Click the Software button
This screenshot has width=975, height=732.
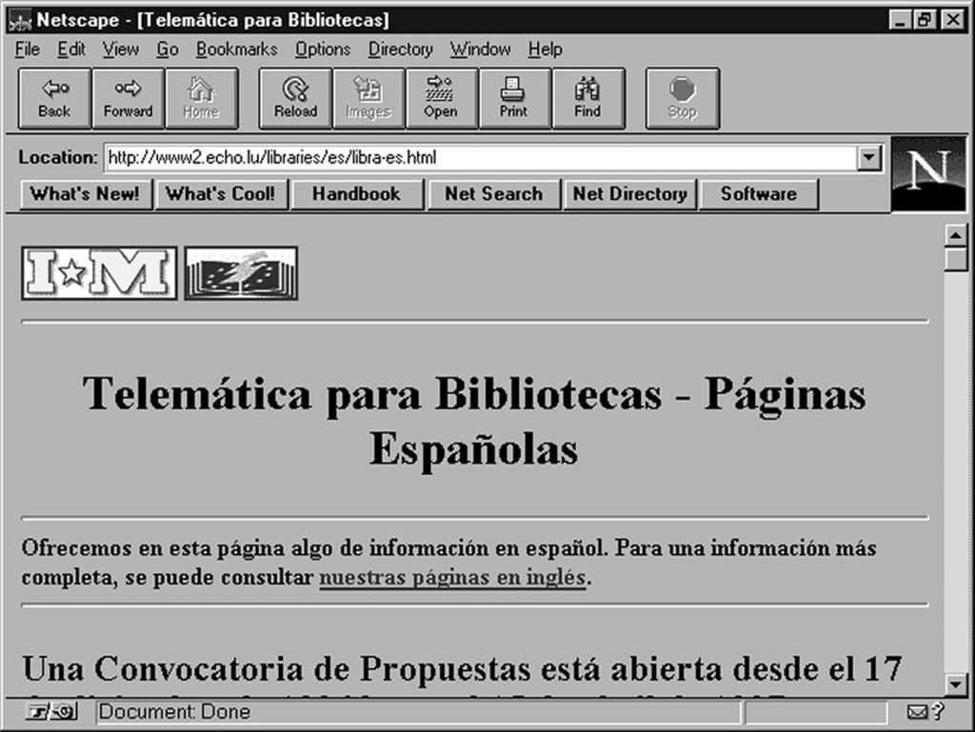tap(759, 194)
